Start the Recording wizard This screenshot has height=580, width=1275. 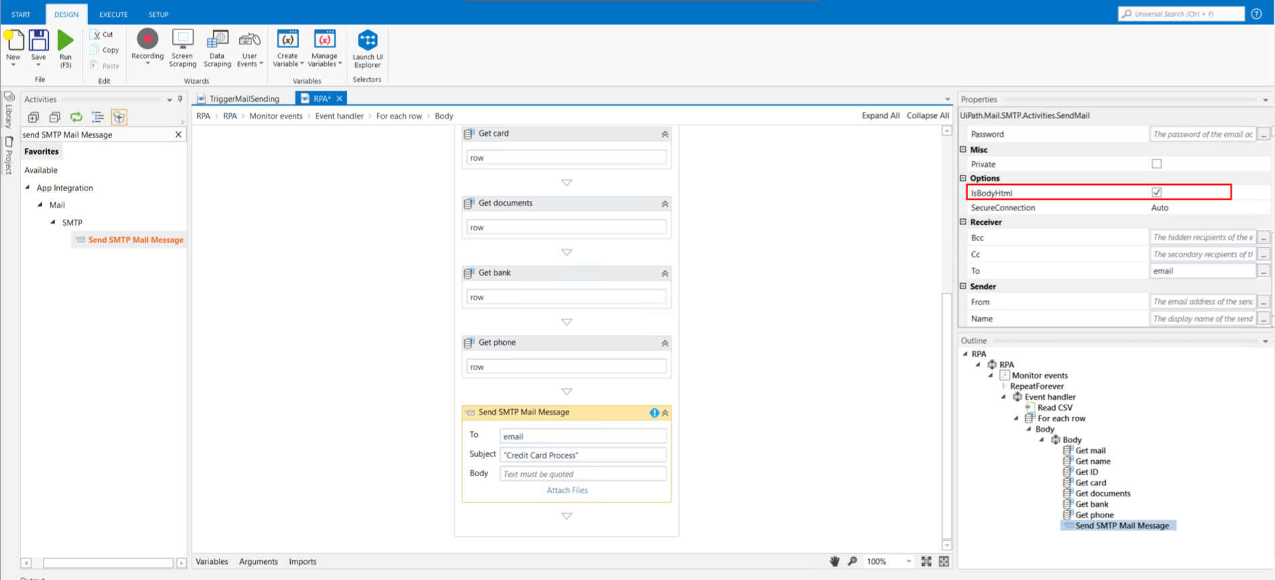(147, 40)
